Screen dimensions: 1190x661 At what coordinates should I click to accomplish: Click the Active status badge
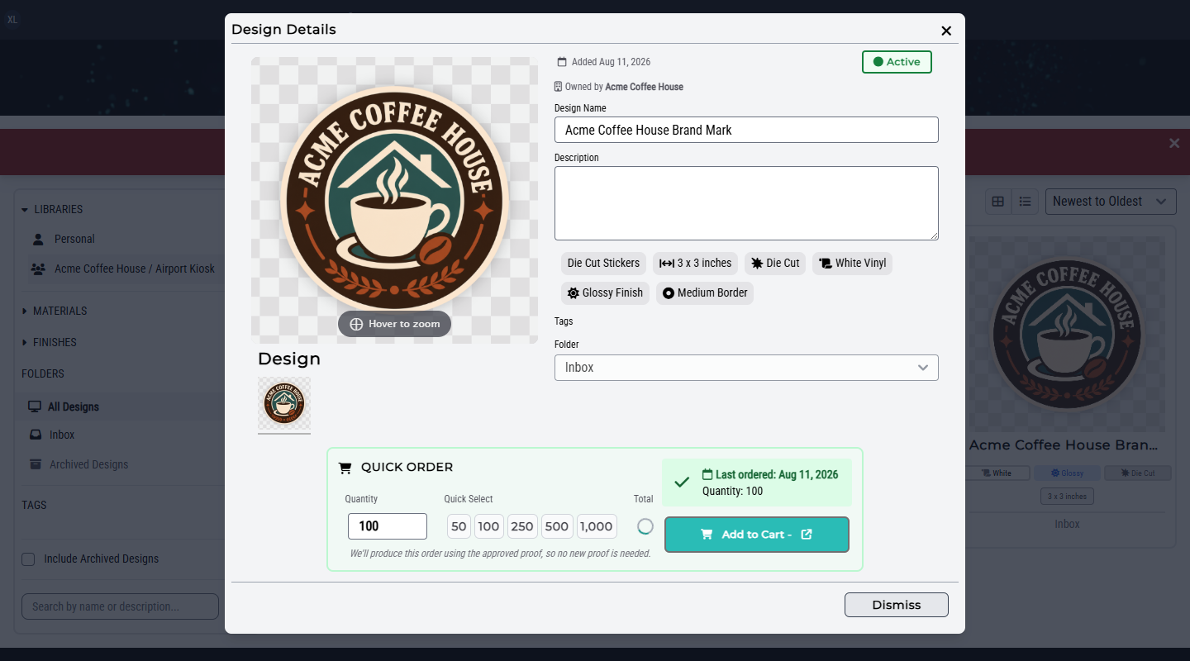click(897, 62)
